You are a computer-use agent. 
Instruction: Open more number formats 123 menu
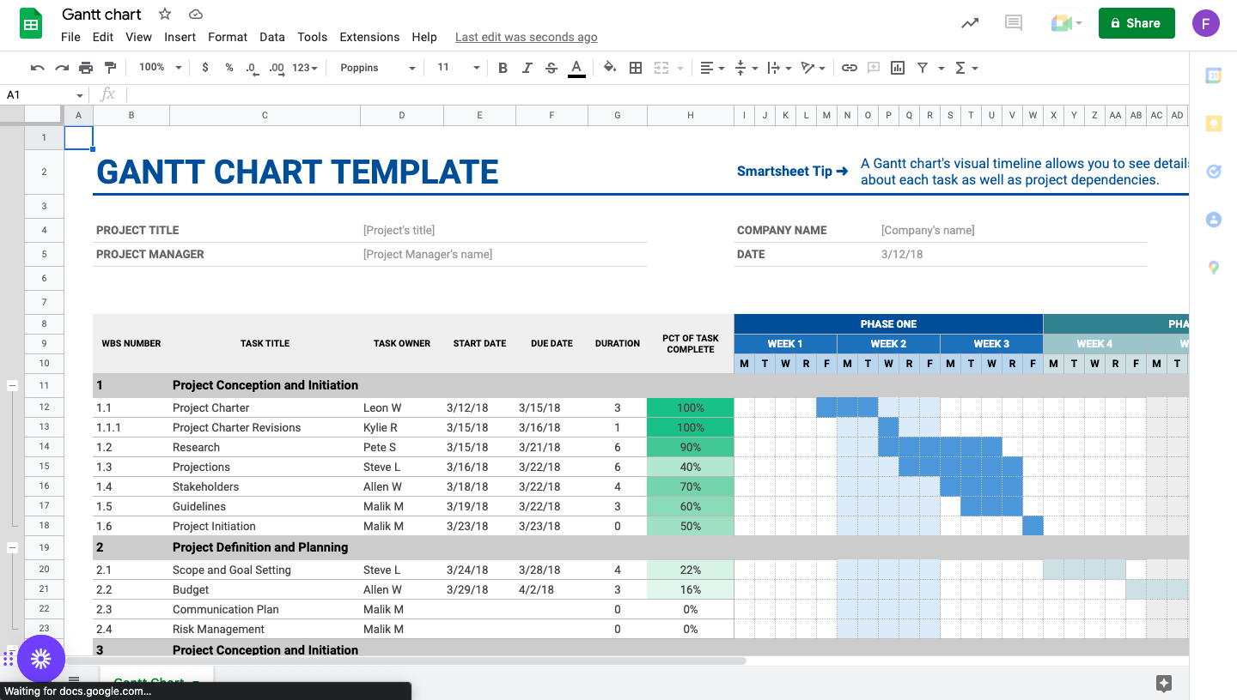pos(305,68)
